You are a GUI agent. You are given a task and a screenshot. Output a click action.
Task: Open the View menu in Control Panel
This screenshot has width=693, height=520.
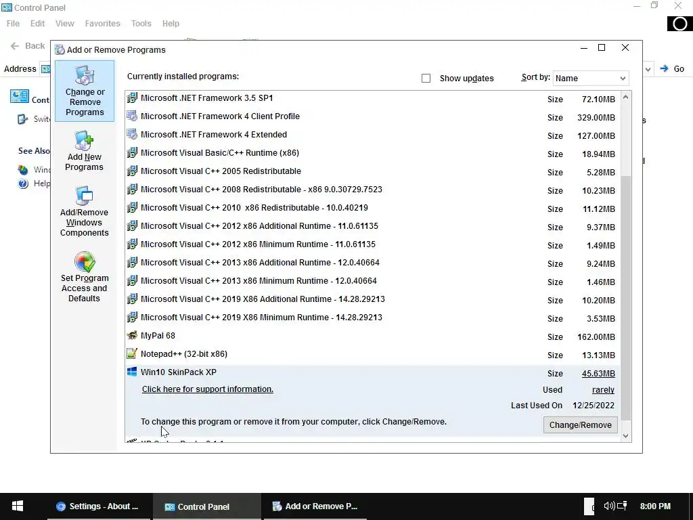pyautogui.click(x=64, y=24)
